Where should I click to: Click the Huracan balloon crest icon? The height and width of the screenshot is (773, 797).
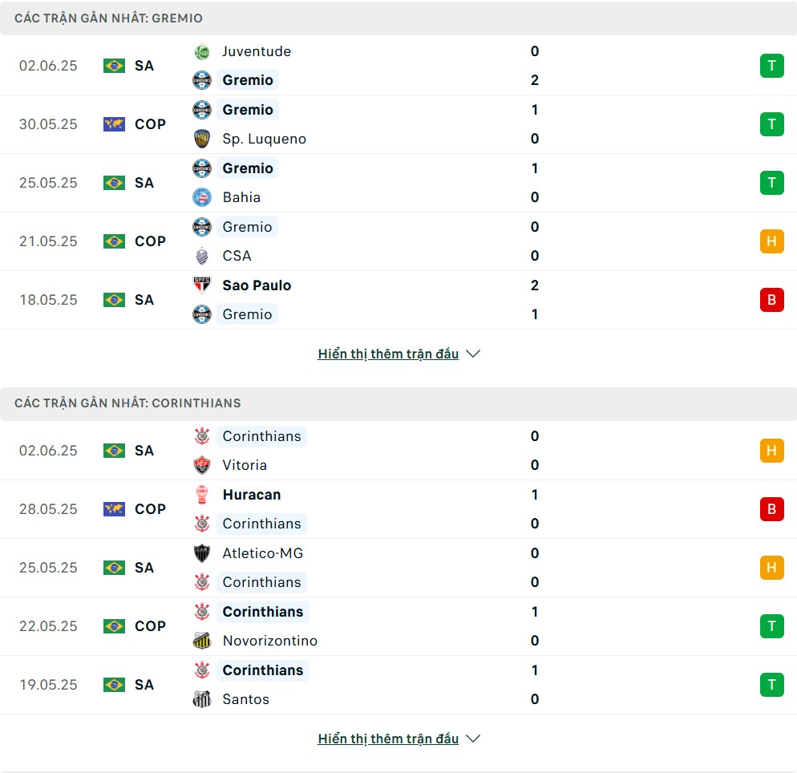tap(202, 495)
